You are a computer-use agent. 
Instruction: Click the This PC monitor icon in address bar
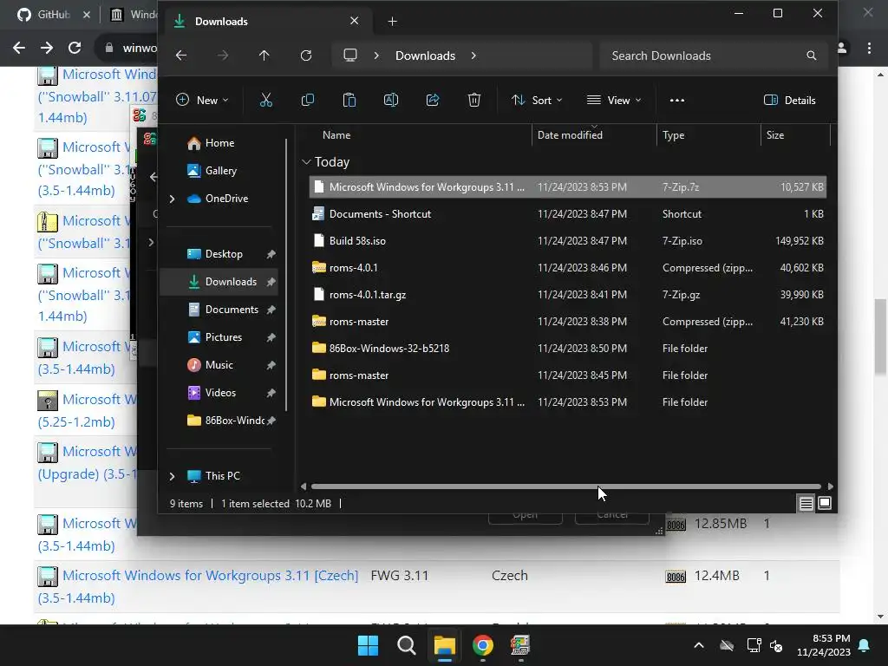[350, 55]
